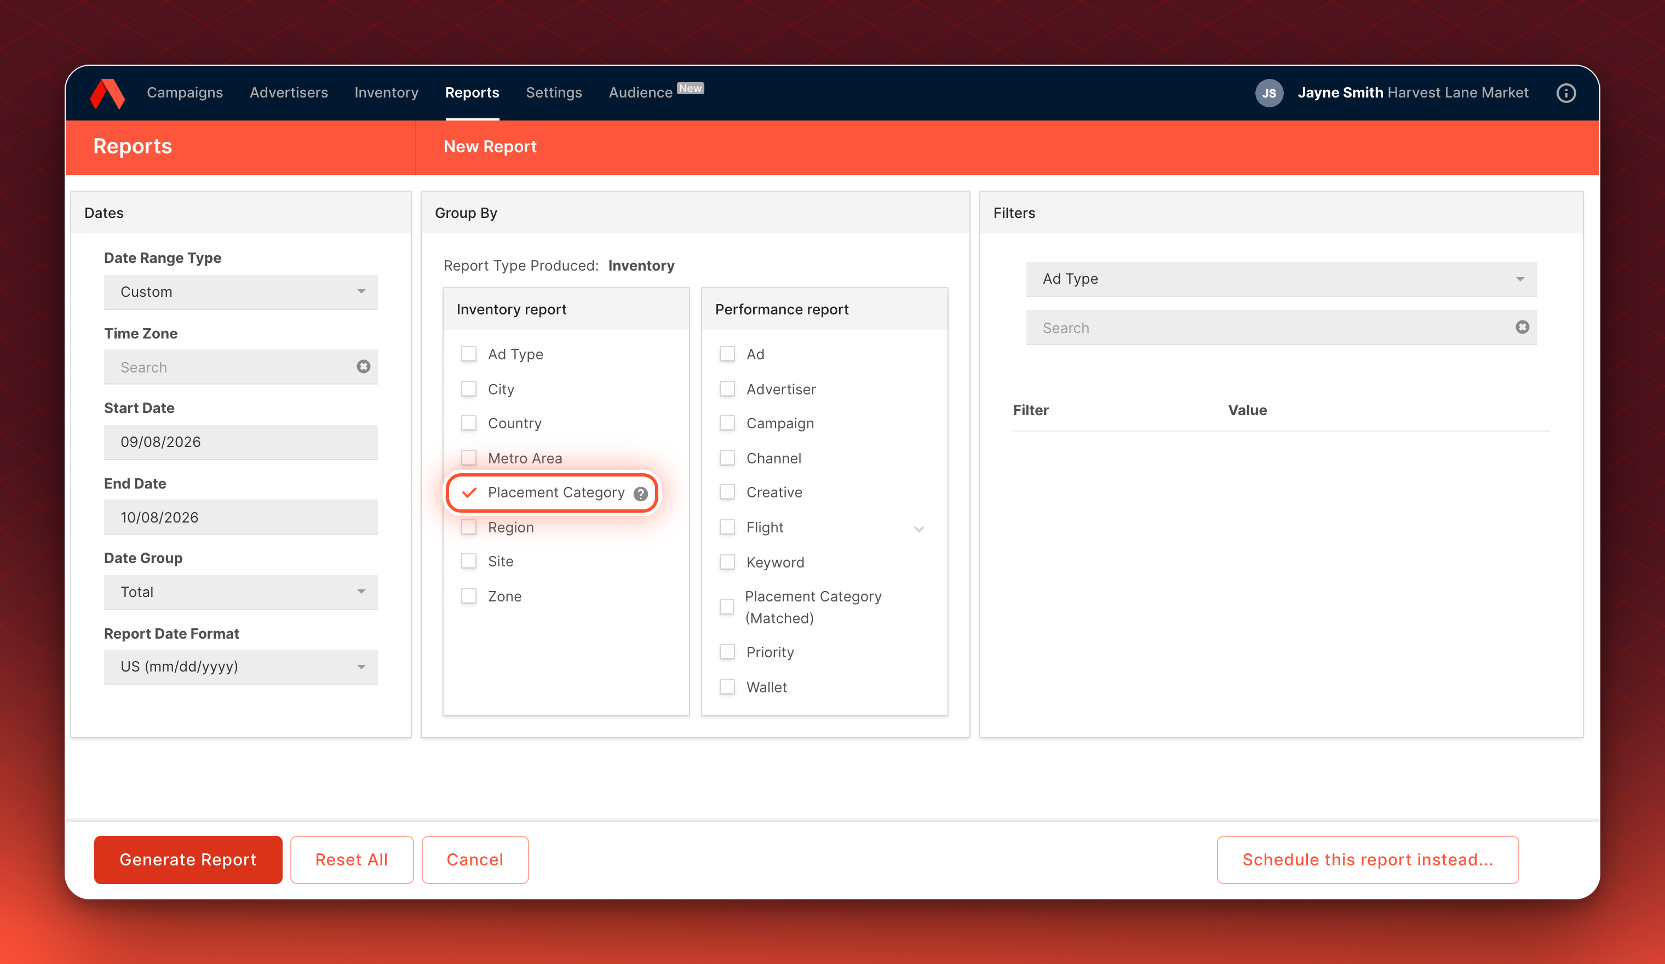The width and height of the screenshot is (1665, 964).
Task: Enable the City checkbox
Action: pos(468,389)
